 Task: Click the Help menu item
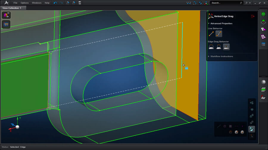click(47, 3)
